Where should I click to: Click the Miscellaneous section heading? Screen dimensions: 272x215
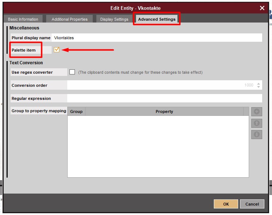[x=24, y=28]
